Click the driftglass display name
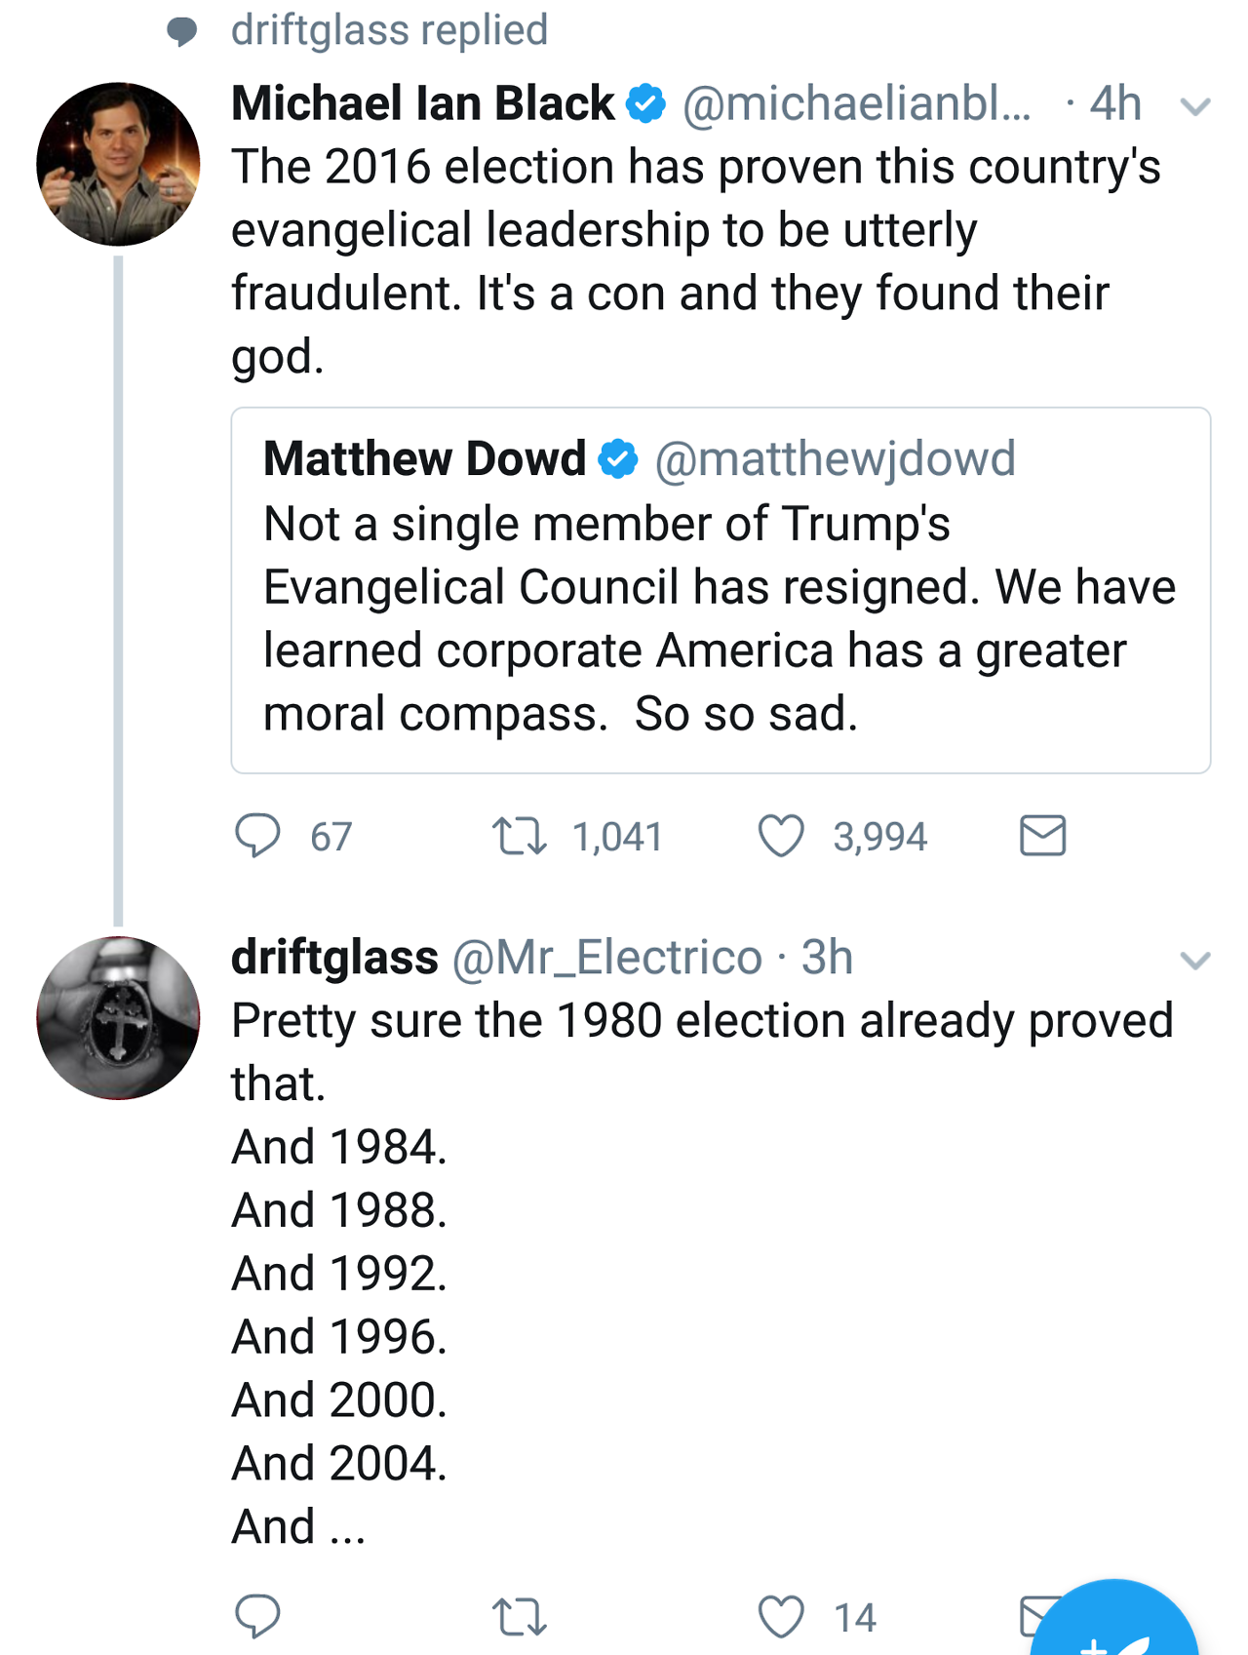 334,958
